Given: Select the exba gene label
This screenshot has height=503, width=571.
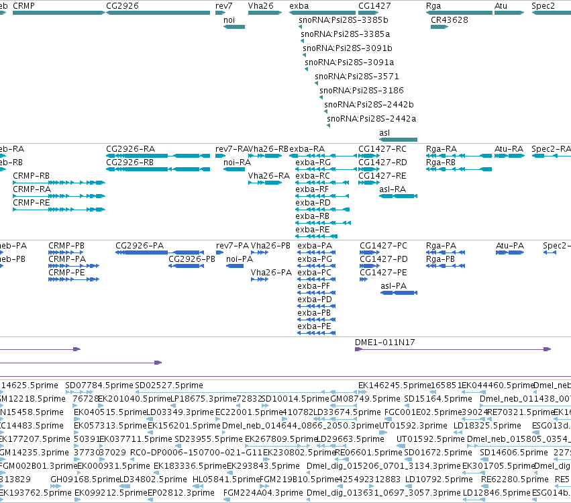Looking at the screenshot, I should [299, 6].
